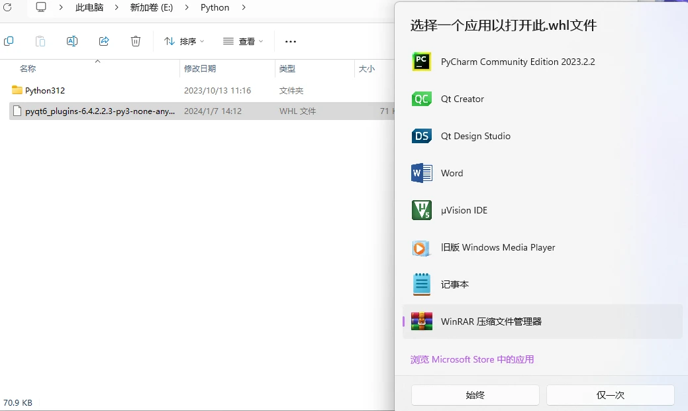688x411 pixels.
Task: Expand chevron after 新加卷 (E:) in breadcrumb
Action: coord(187,7)
